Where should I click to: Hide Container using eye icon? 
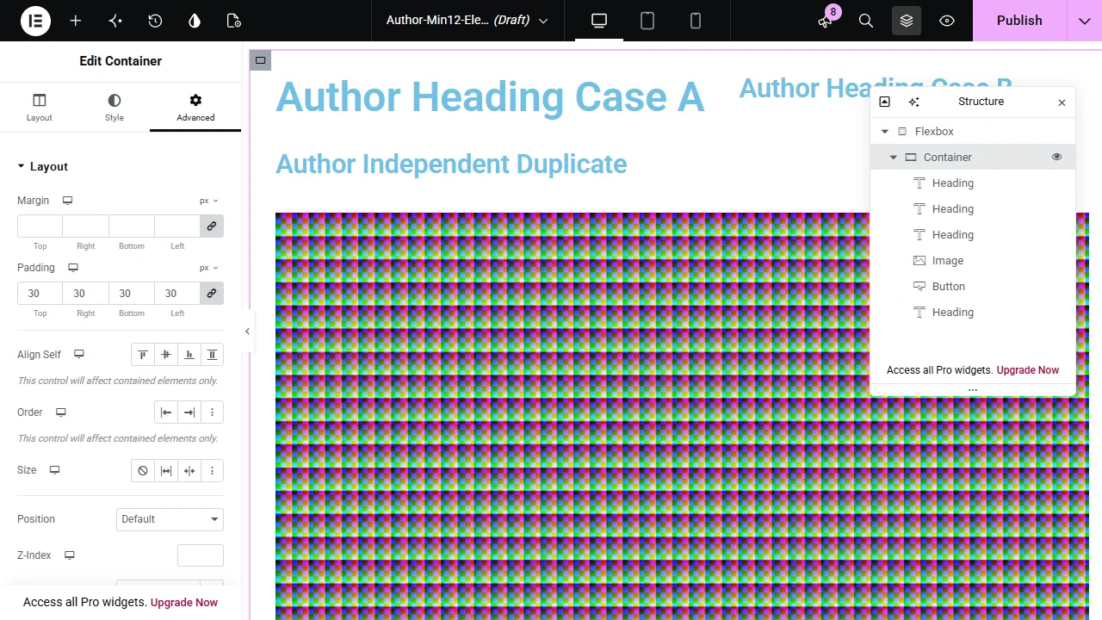tap(1056, 157)
